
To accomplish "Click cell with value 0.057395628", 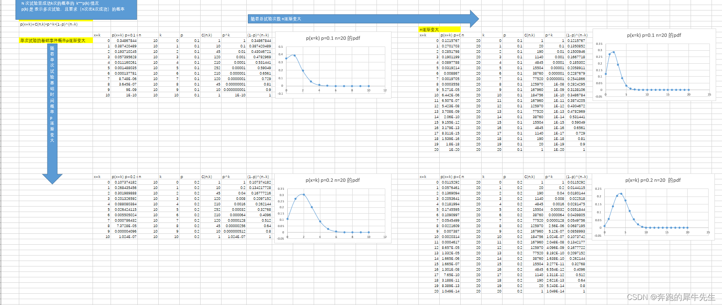I will pos(124,57).
